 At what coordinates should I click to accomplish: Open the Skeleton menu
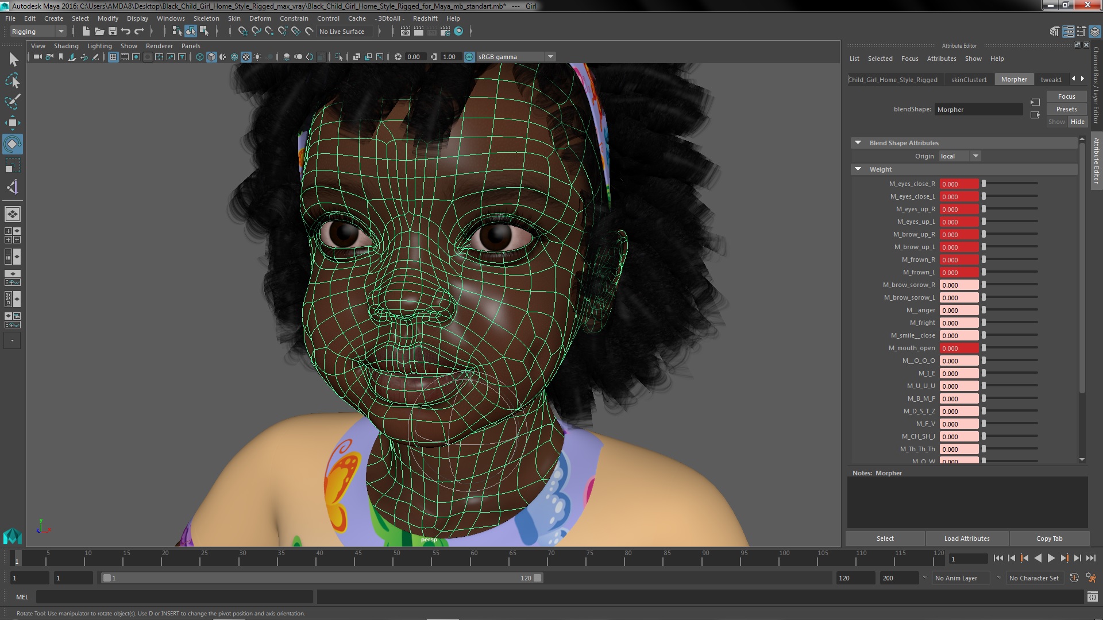point(206,18)
